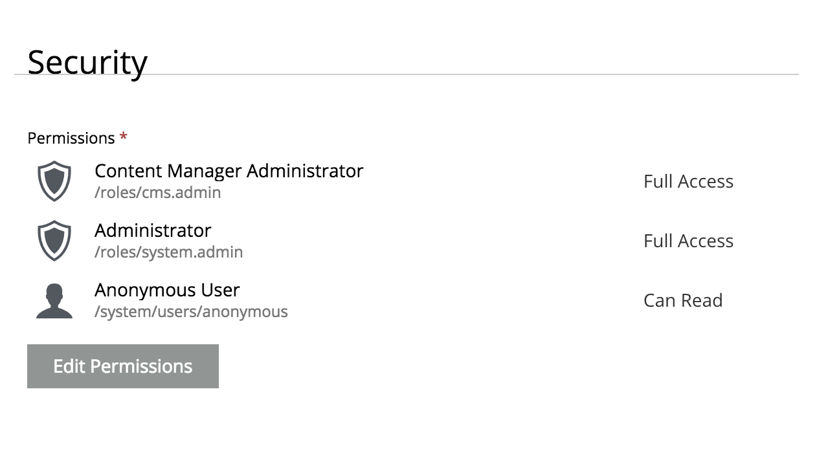The height and width of the screenshot is (453, 817).
Task: Click the Content Manager Administrator shield icon
Action: click(x=54, y=181)
